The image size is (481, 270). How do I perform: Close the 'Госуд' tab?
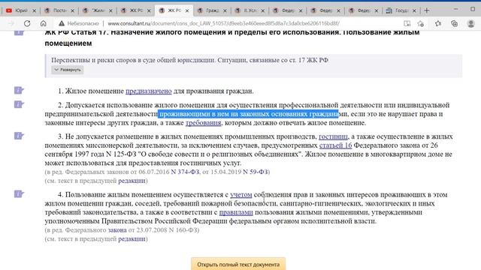tap(414, 10)
